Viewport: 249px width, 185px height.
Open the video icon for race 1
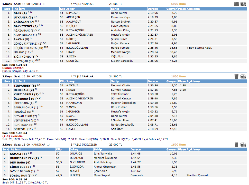point(236,4)
